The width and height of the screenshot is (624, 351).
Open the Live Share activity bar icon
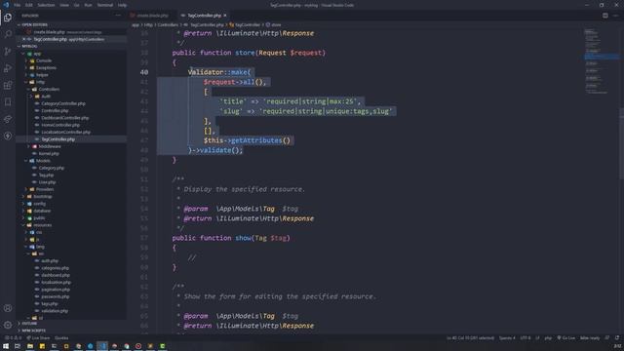8,119
